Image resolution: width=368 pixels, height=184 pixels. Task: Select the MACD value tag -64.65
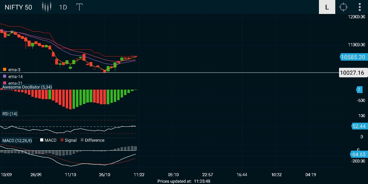click(x=358, y=154)
